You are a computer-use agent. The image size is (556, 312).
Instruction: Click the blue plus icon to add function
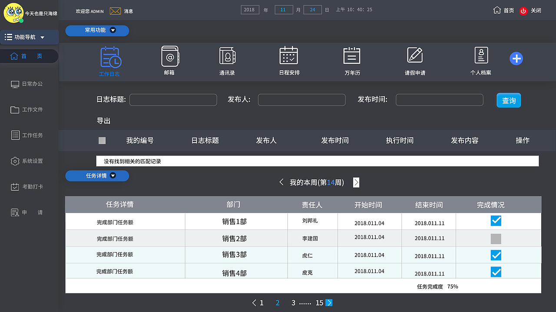click(516, 58)
